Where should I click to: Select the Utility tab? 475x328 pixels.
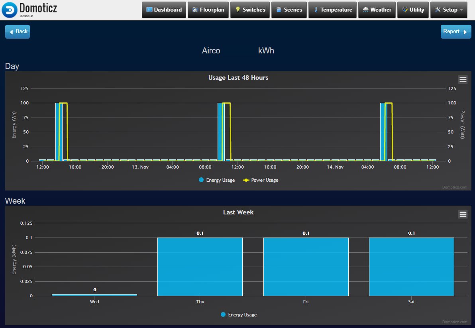(413, 10)
